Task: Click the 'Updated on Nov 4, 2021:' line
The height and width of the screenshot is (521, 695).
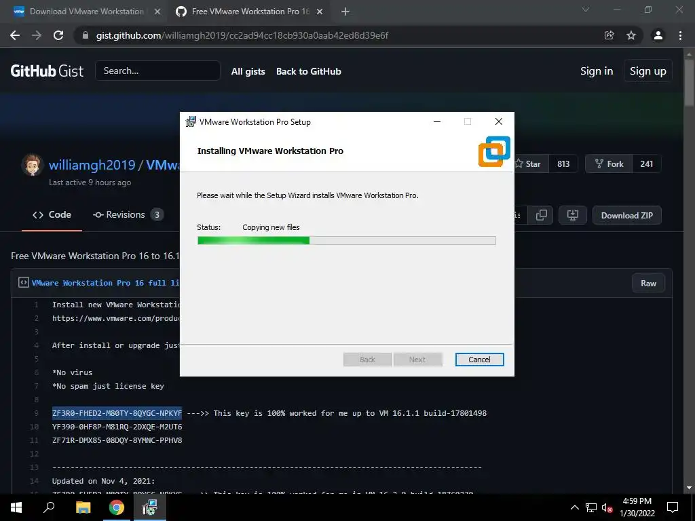Action: (103, 481)
